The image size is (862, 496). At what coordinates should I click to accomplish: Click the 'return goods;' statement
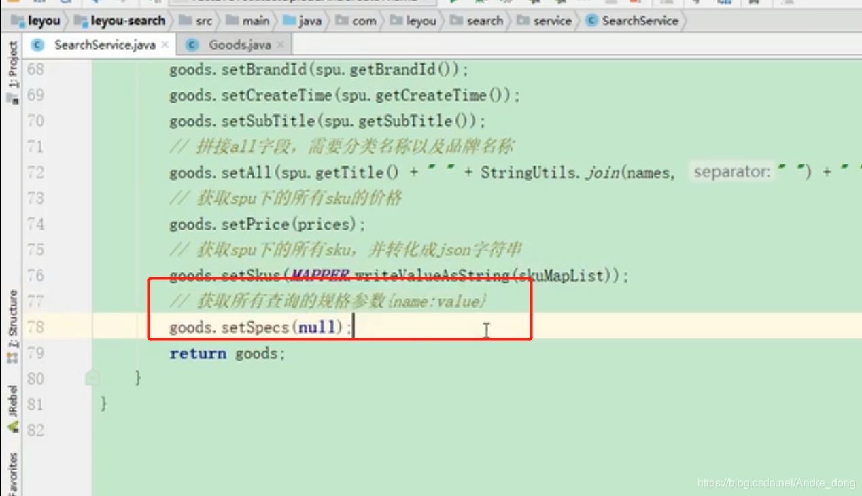click(x=227, y=353)
